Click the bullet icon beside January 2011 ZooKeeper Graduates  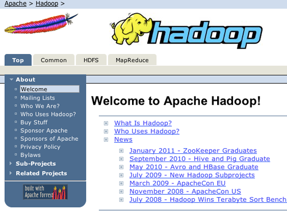click(121, 151)
